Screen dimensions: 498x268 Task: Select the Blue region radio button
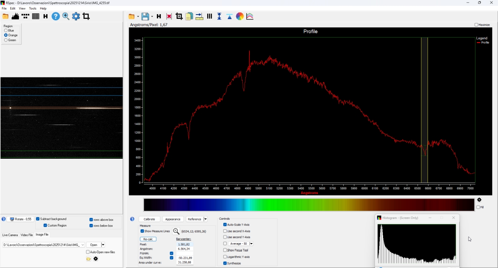pyautogui.click(x=6, y=31)
